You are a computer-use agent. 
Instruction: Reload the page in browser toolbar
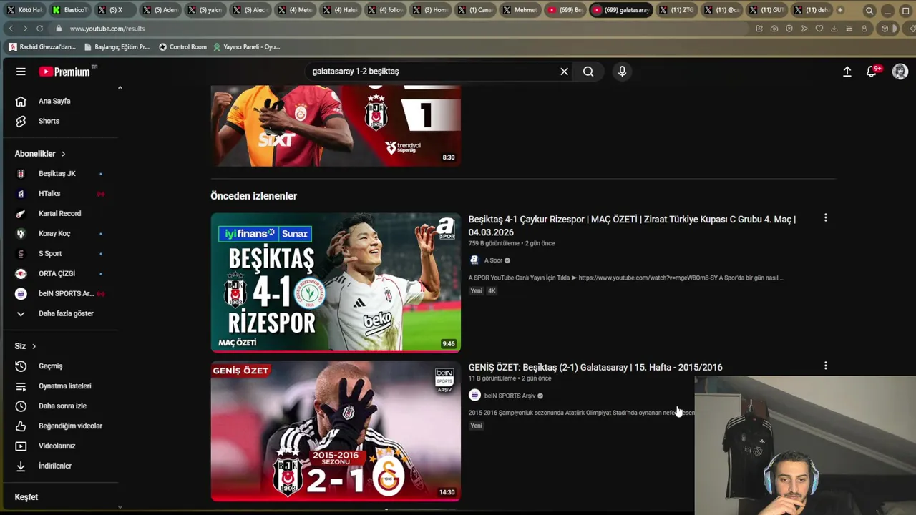pyautogui.click(x=39, y=29)
